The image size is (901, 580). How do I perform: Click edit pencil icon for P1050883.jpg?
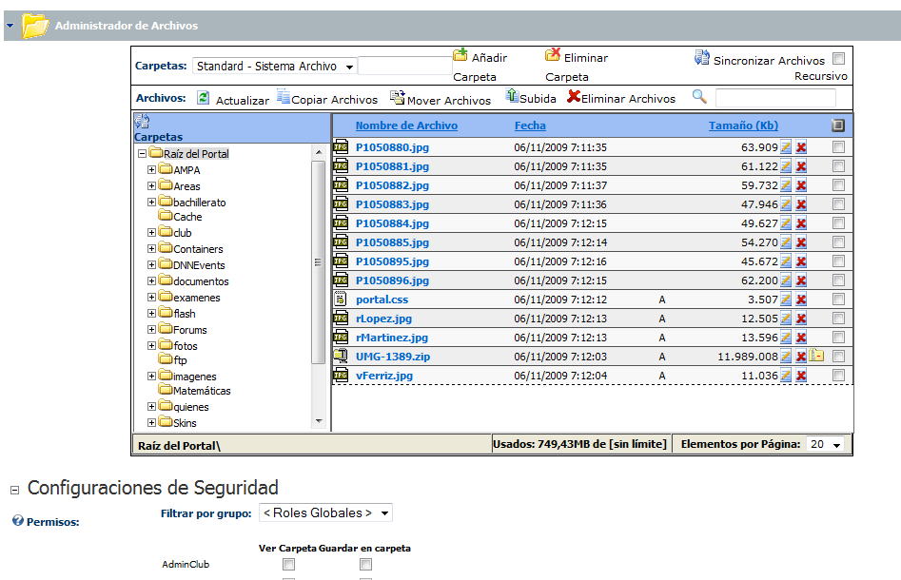(x=786, y=204)
